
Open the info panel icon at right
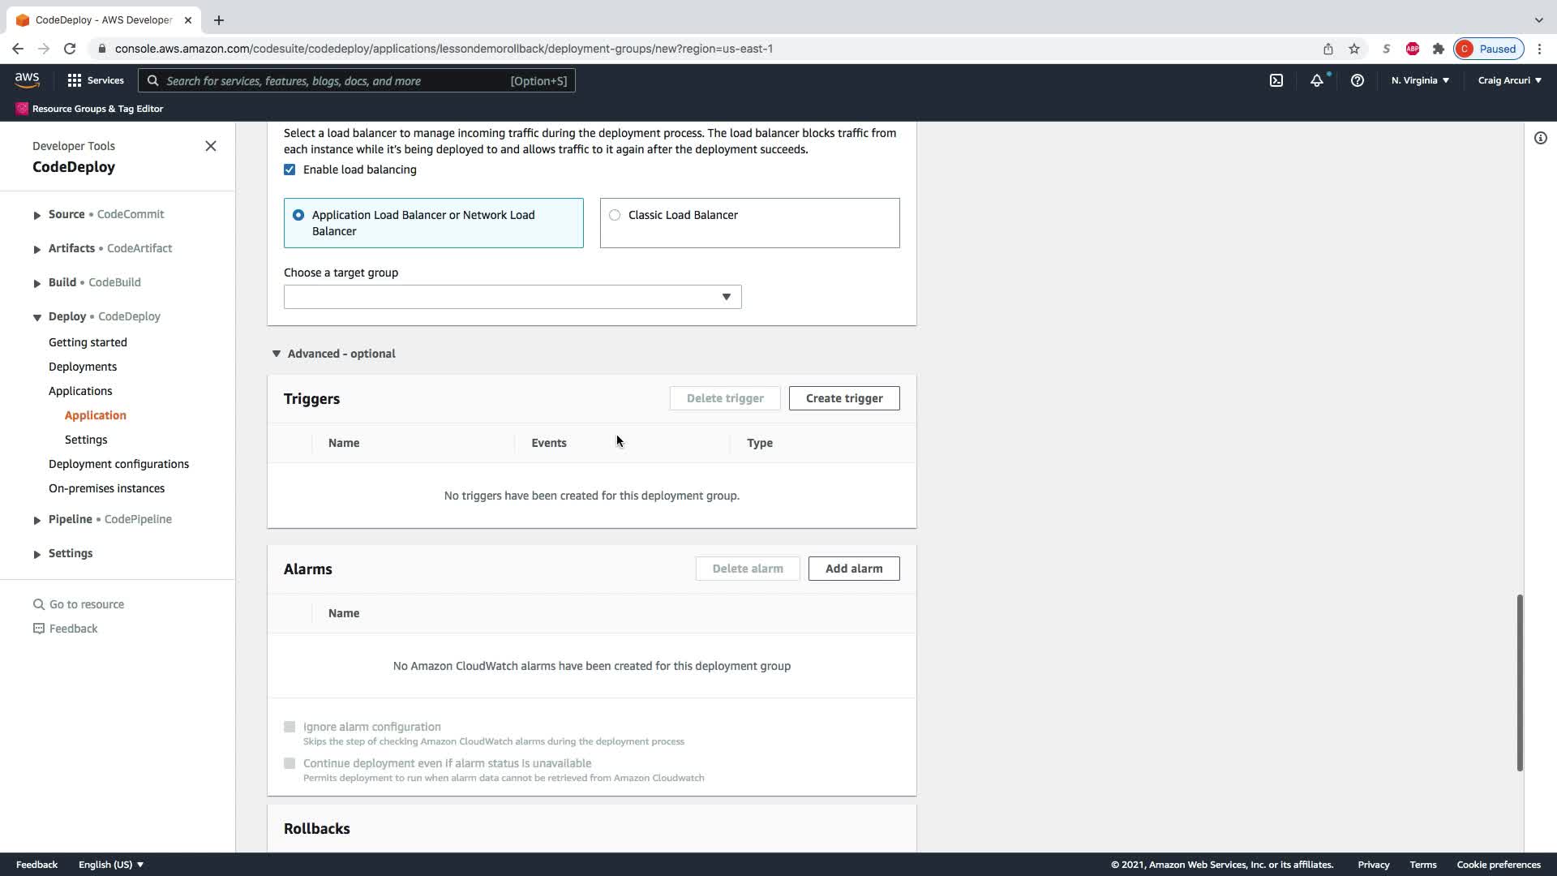[1540, 138]
